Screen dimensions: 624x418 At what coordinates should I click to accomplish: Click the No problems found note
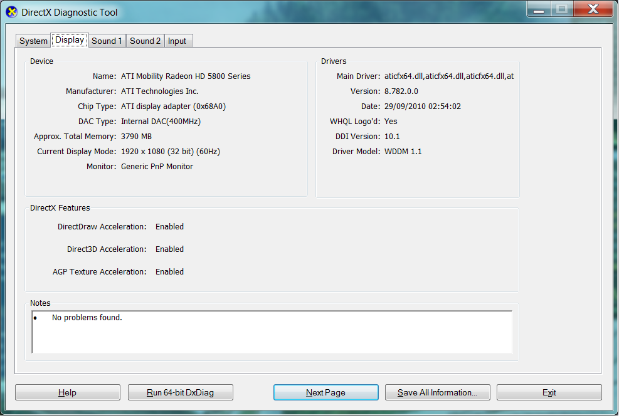tap(87, 318)
